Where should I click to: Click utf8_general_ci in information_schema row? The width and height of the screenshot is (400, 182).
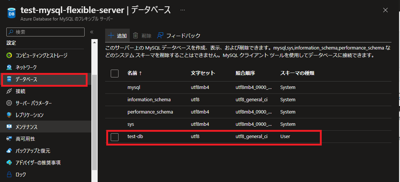(x=252, y=99)
